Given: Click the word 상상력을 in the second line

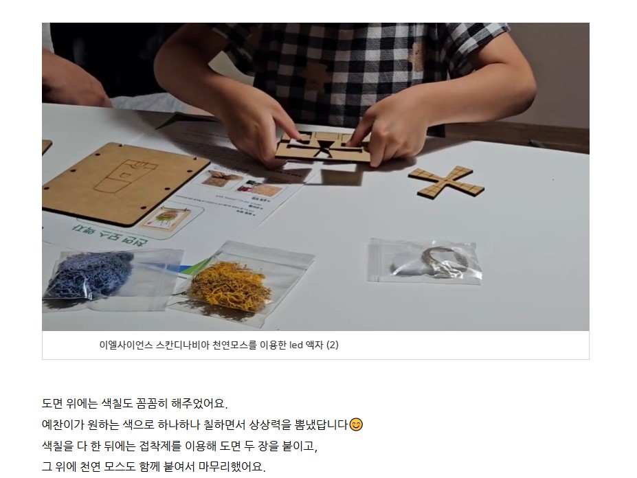Looking at the screenshot, I should [270, 425].
